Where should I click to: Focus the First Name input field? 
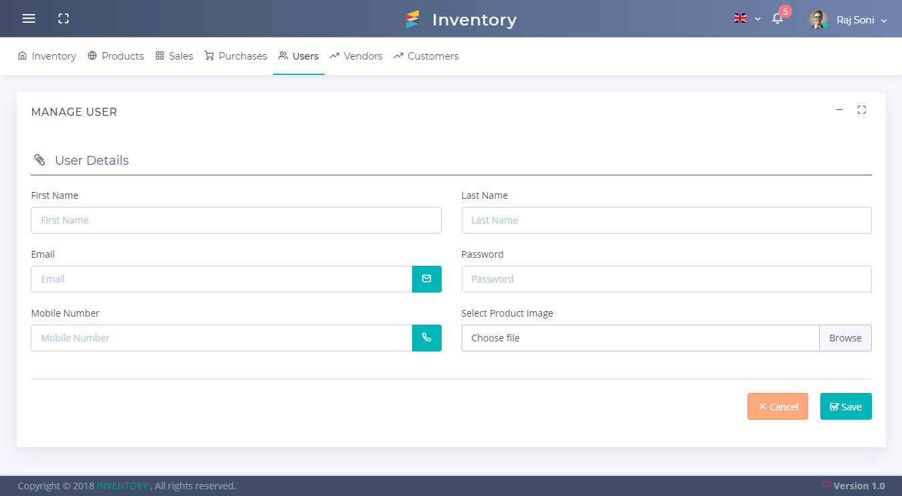coord(236,220)
